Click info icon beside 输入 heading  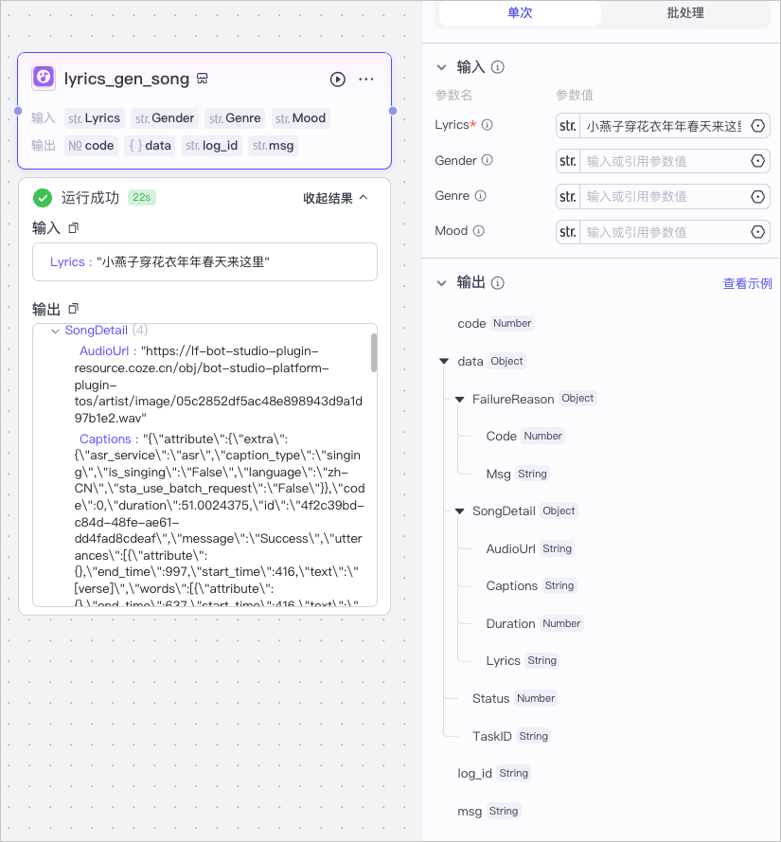coord(498,67)
